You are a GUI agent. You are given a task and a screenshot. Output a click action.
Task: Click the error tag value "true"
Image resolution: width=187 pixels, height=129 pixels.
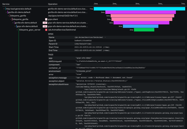point(79,74)
